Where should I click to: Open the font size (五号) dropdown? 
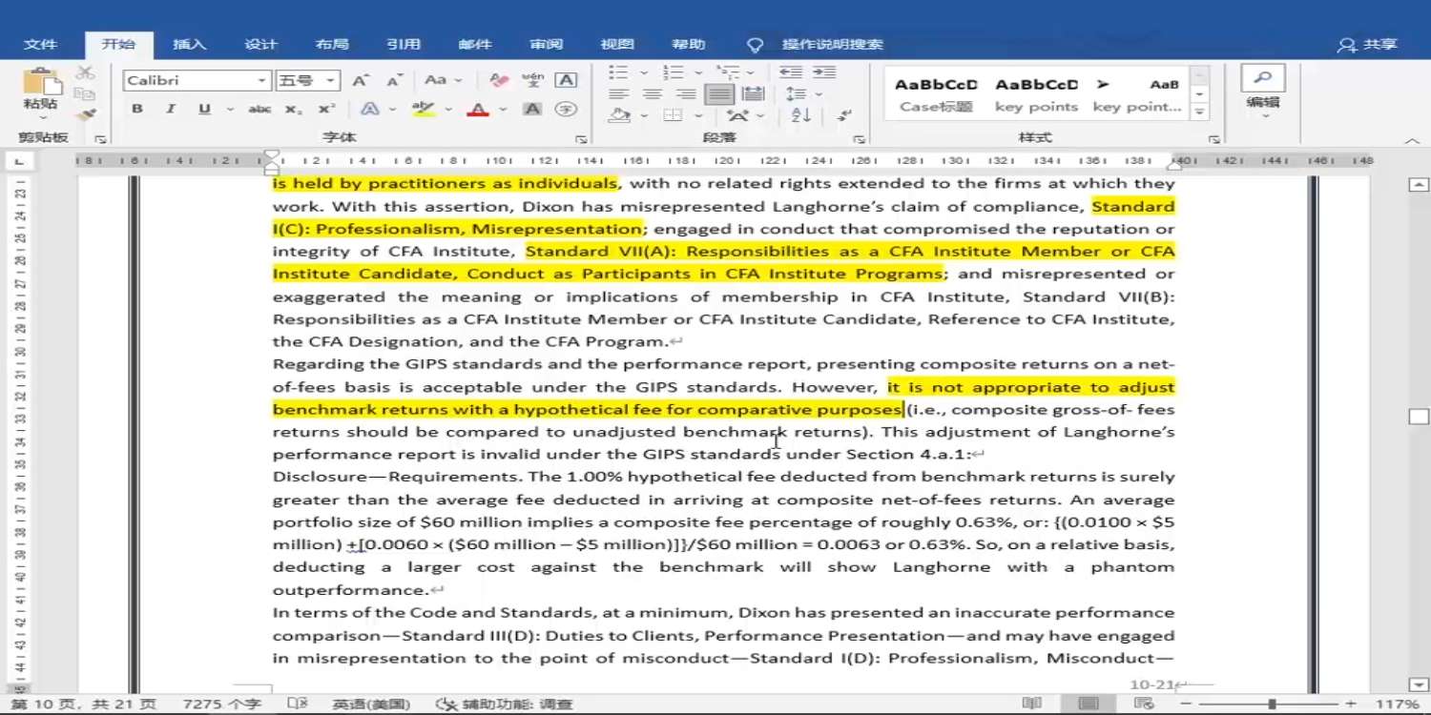330,81
